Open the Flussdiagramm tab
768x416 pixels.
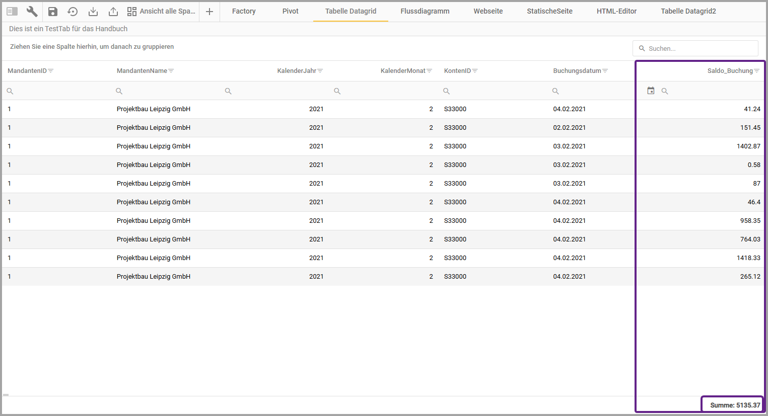pos(425,11)
